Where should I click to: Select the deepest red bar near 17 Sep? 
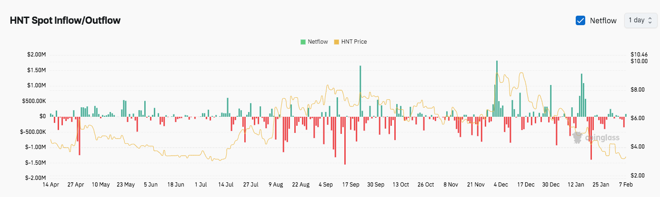(x=345, y=140)
